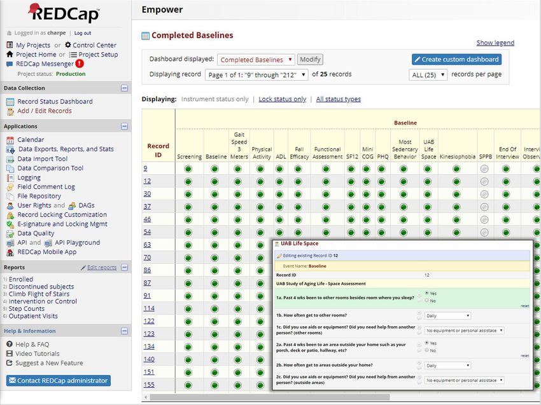The height and width of the screenshot is (405, 541).
Task: Open PHQ status for record 46
Action: 381,220
